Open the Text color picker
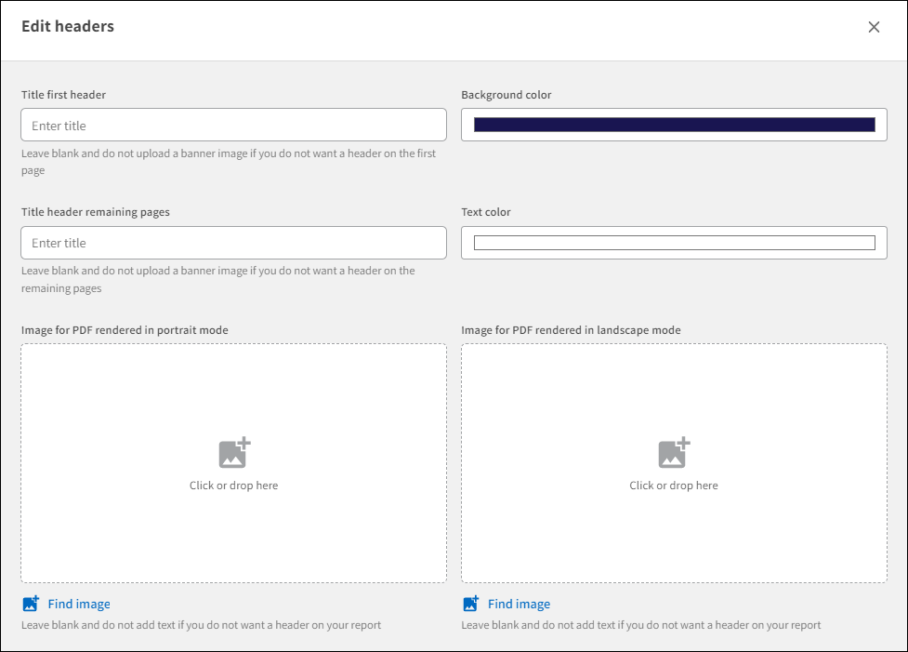 click(x=674, y=243)
